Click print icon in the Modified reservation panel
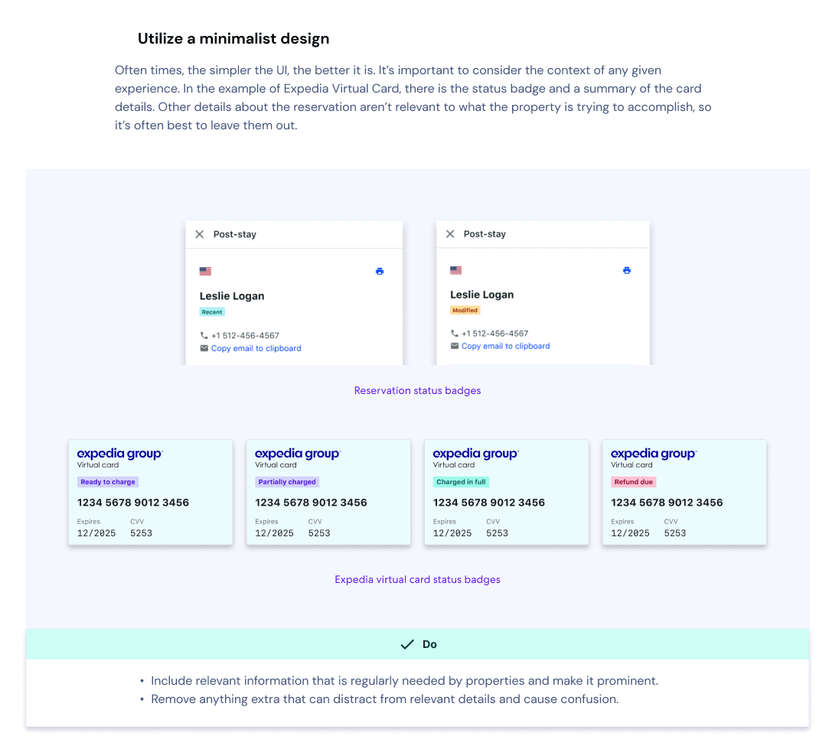Screen dimensions: 829x749 point(627,270)
